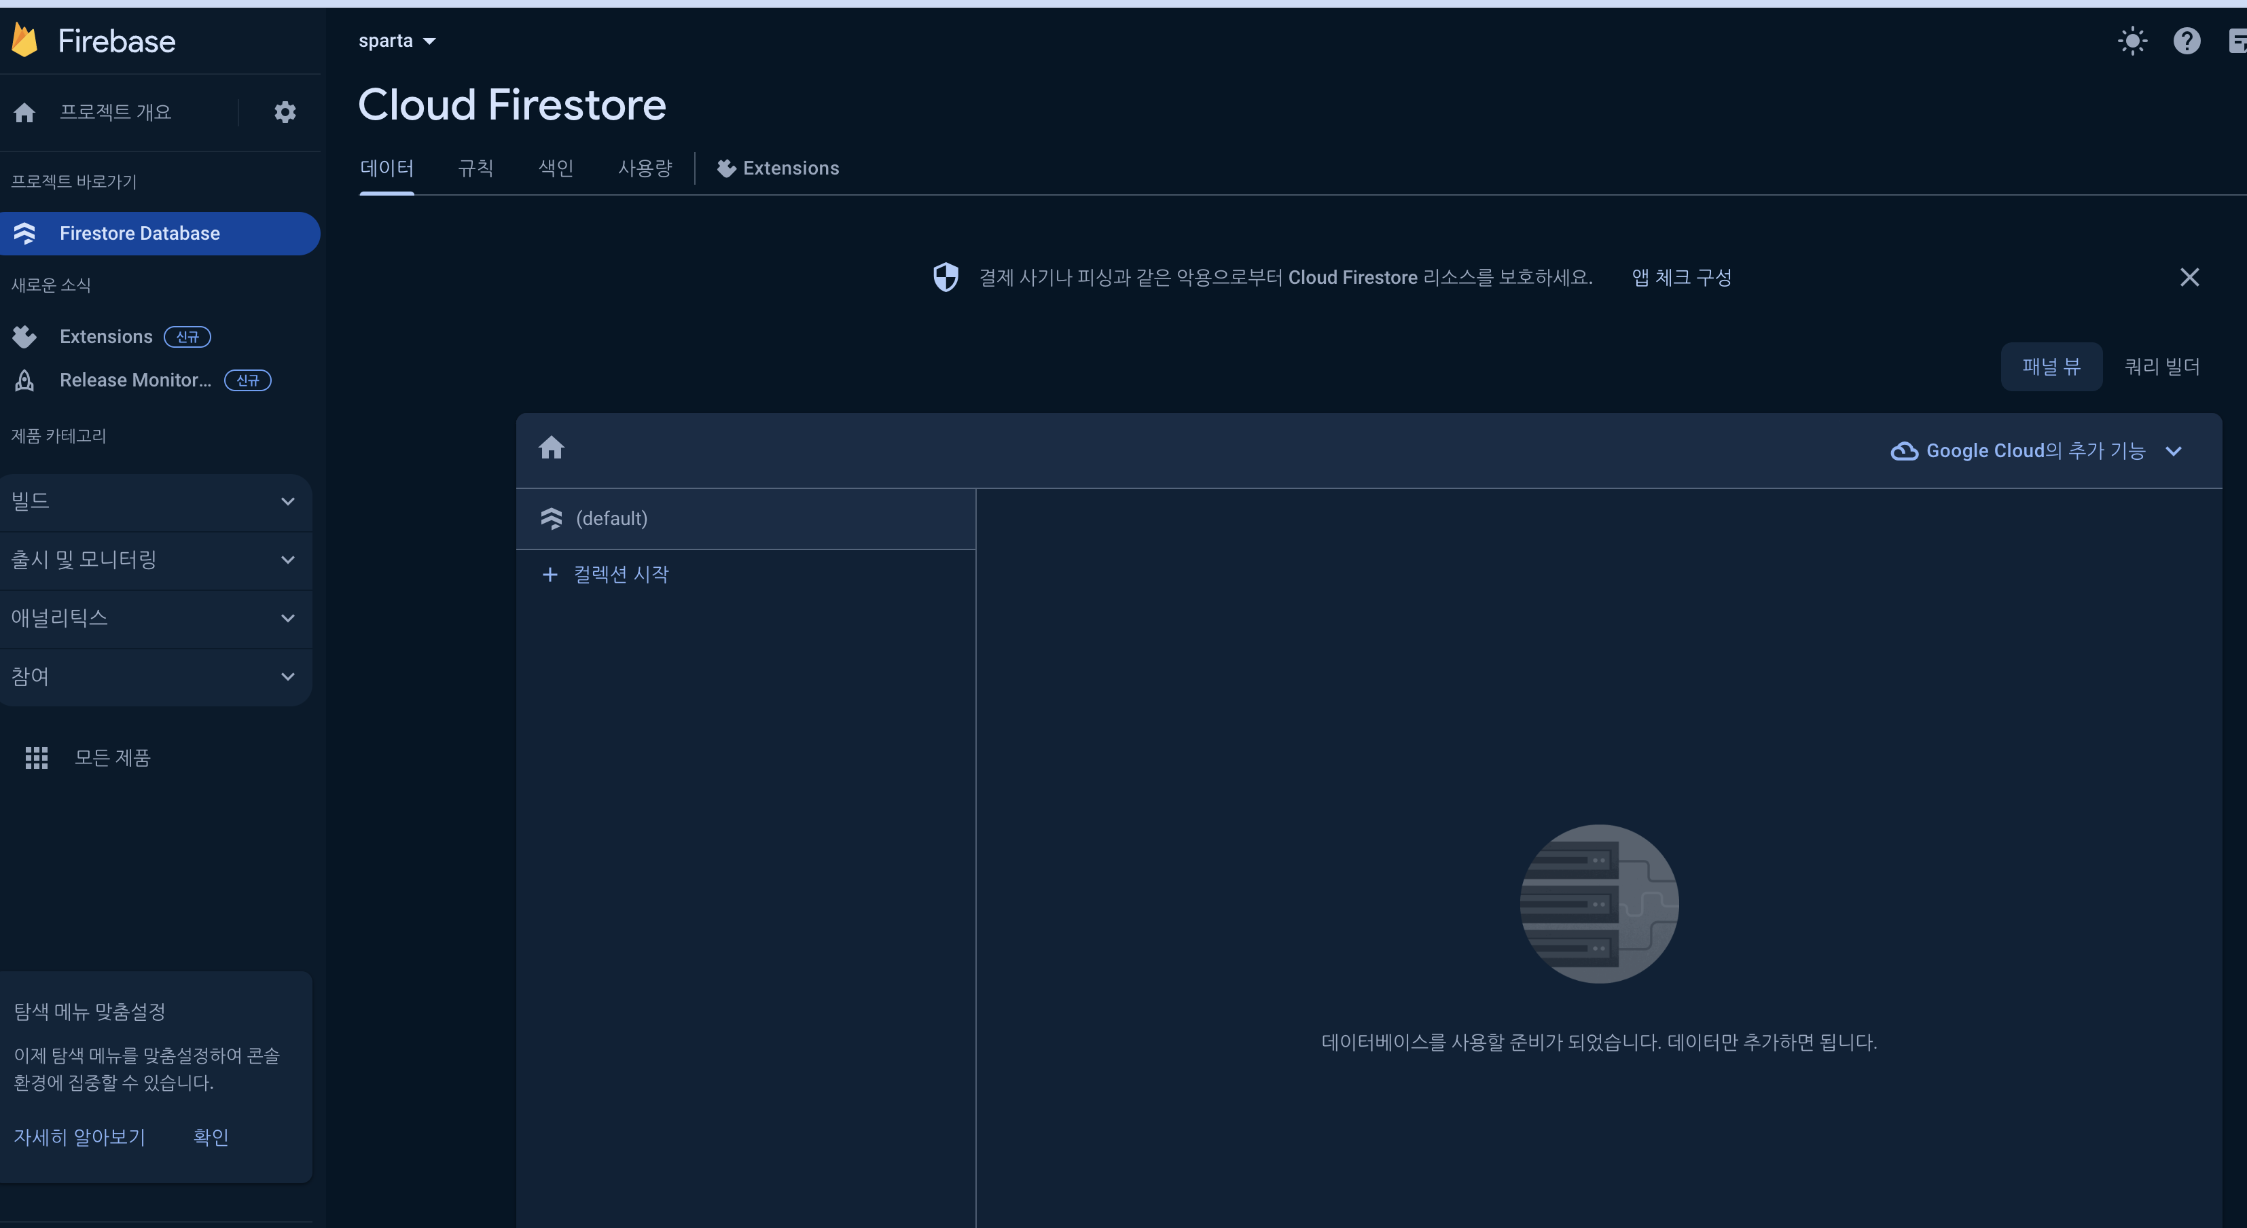Viewport: 2247px width, 1228px height.
Task: Open Extensions in sidebar
Action: click(105, 337)
